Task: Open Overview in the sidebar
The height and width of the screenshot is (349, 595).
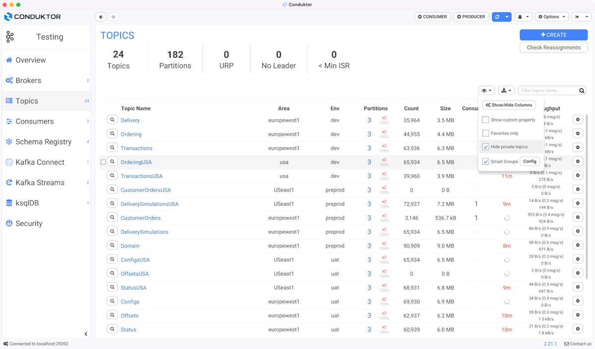Action: (x=46, y=60)
